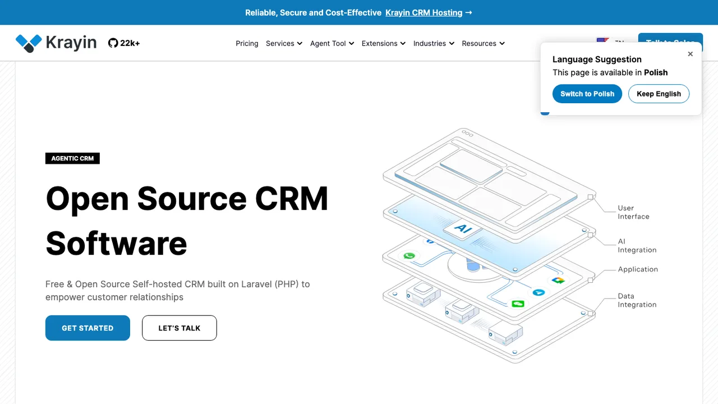The image size is (718, 404).
Task: Click the WhatsApp icon in the illustration
Action: click(x=409, y=256)
